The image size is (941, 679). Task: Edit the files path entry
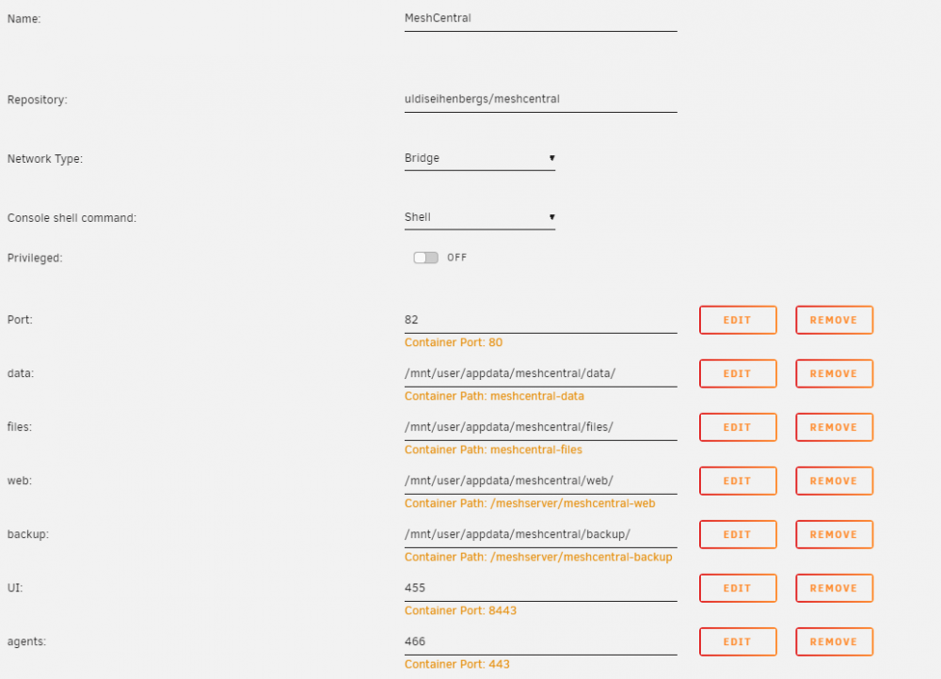click(x=738, y=427)
